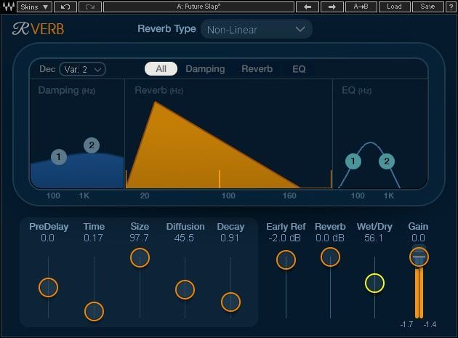Select the All view tab
Viewport: 458px width, 338px height.
click(x=161, y=69)
